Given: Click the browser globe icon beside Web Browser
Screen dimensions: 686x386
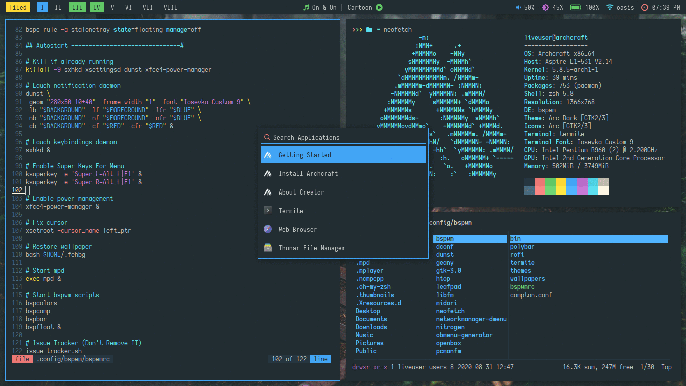Looking at the screenshot, I should point(268,229).
